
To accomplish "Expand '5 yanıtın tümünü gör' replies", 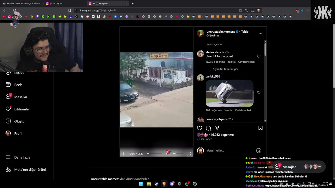I will click(226, 69).
